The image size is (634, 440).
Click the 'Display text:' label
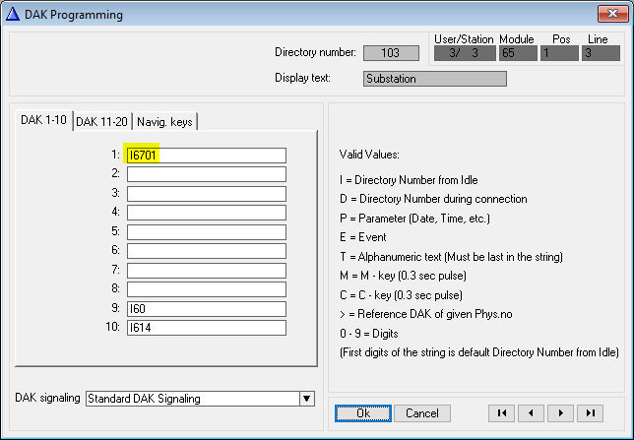302,78
